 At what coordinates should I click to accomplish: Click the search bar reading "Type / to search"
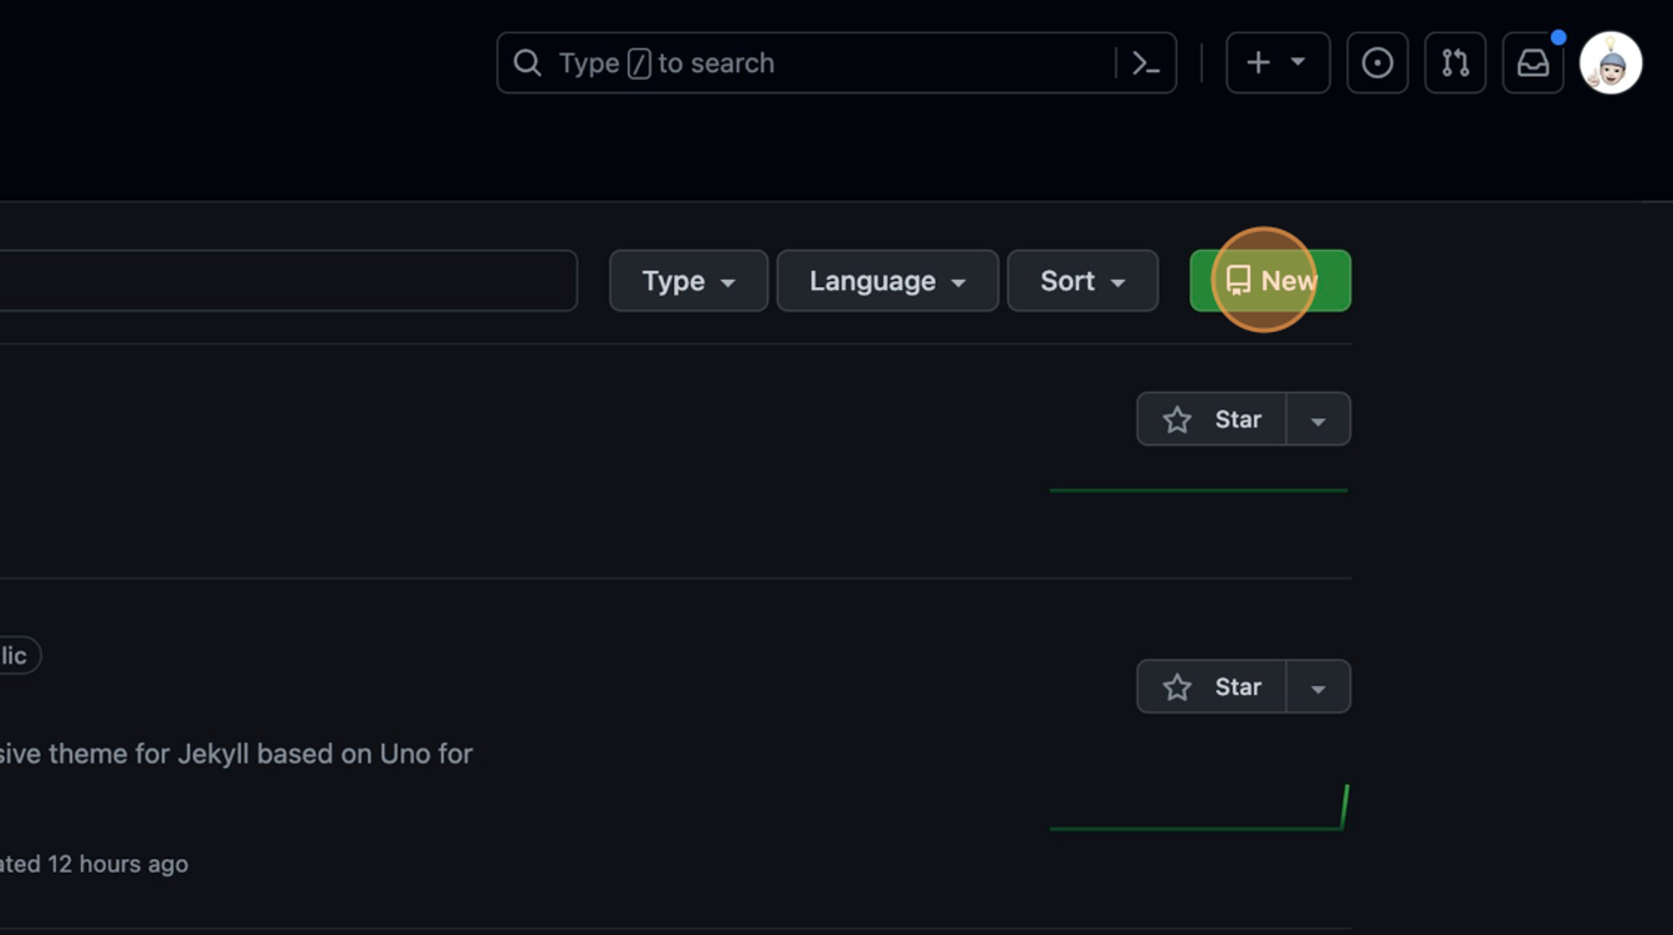[x=836, y=63]
